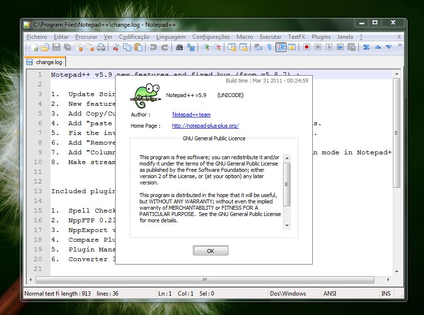Image resolution: width=424 pixels, height=315 pixels.
Task: Click the Run Macro Multiple Times icon
Action: click(x=340, y=48)
